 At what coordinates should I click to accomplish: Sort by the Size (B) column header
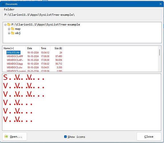(57, 48)
